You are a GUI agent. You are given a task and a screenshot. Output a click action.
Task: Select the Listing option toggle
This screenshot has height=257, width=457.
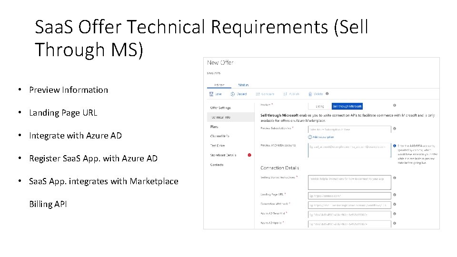tap(320, 106)
